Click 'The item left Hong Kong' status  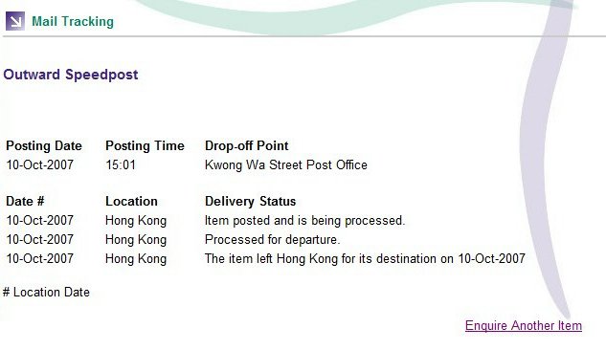[365, 258]
